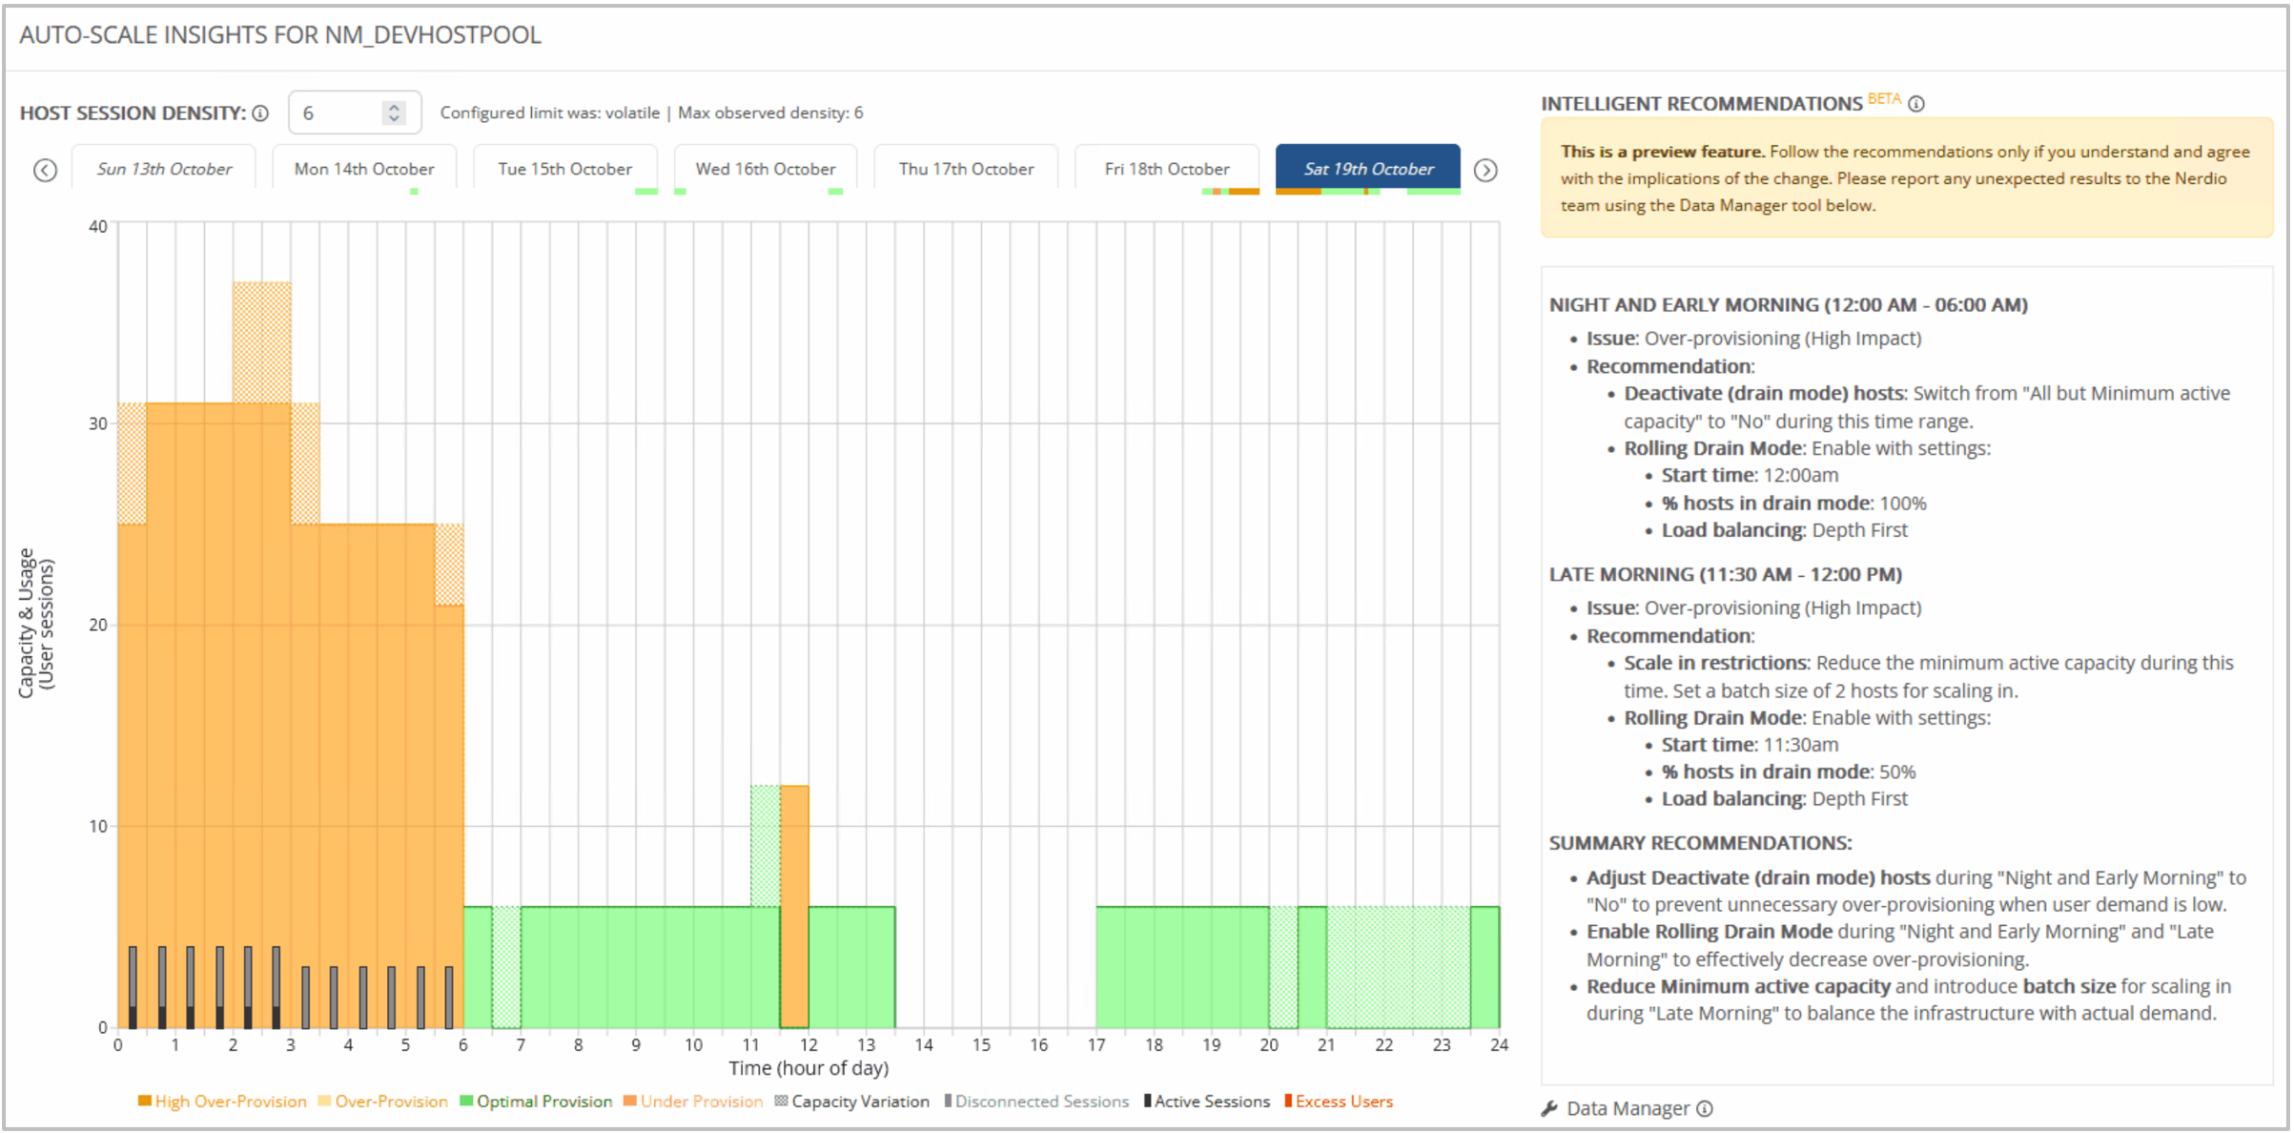Image resolution: width=2294 pixels, height=1133 pixels.
Task: Open the Data Manager link
Action: pos(1628,1108)
